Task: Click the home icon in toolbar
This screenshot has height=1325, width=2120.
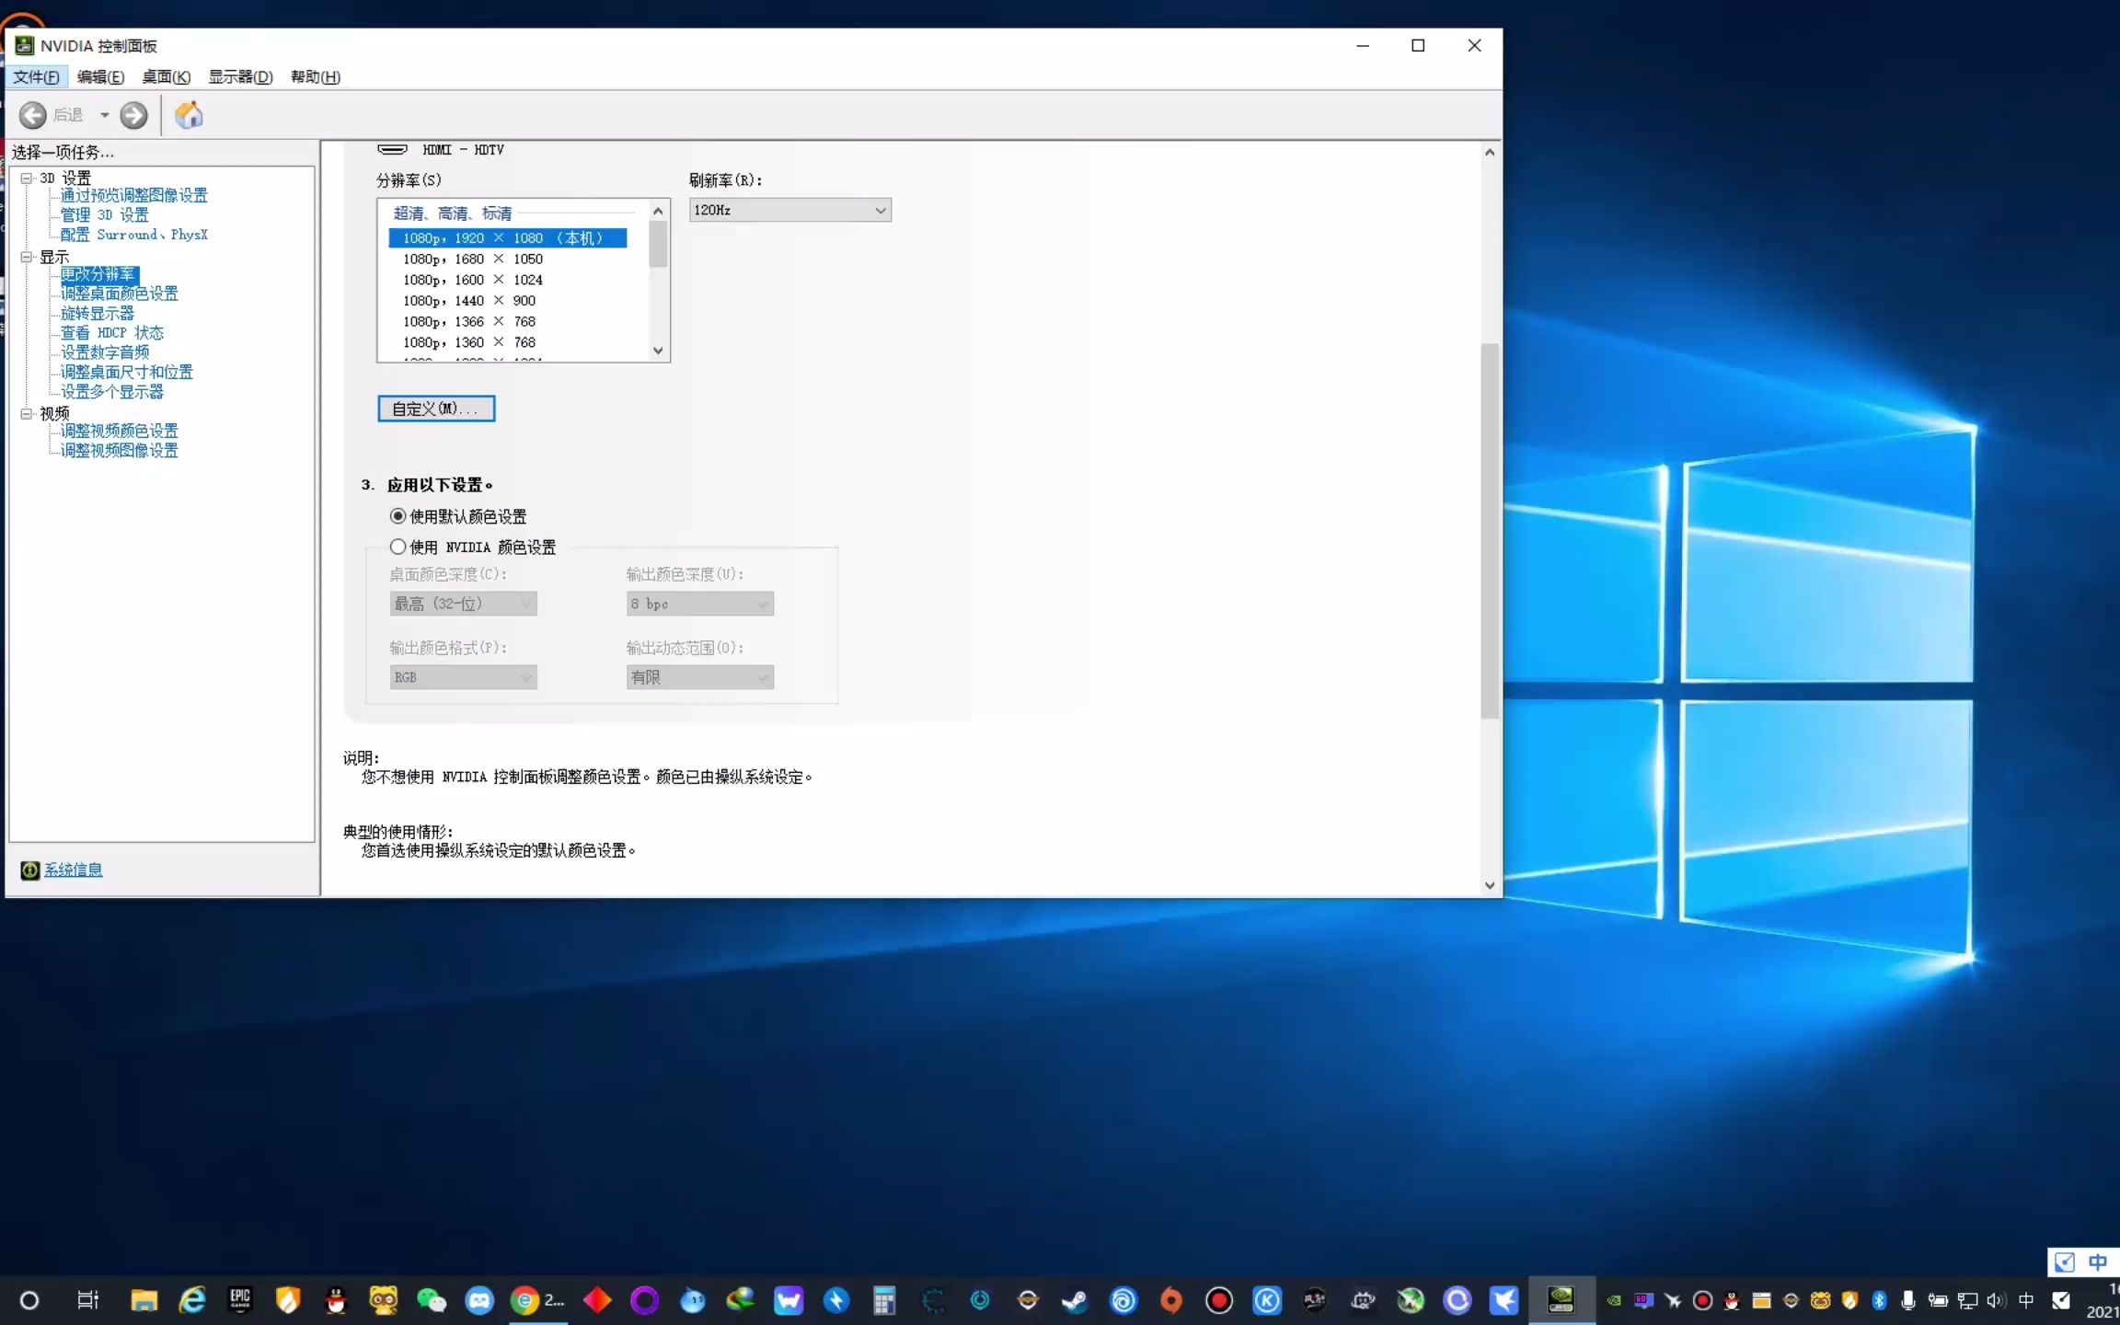Action: pos(189,115)
